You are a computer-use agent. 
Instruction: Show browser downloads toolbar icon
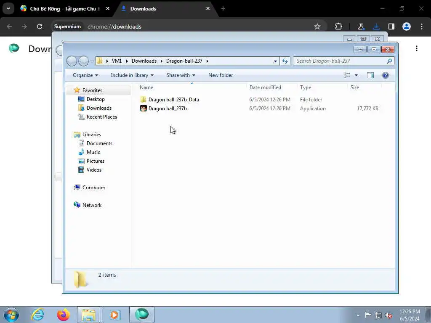pos(376,26)
